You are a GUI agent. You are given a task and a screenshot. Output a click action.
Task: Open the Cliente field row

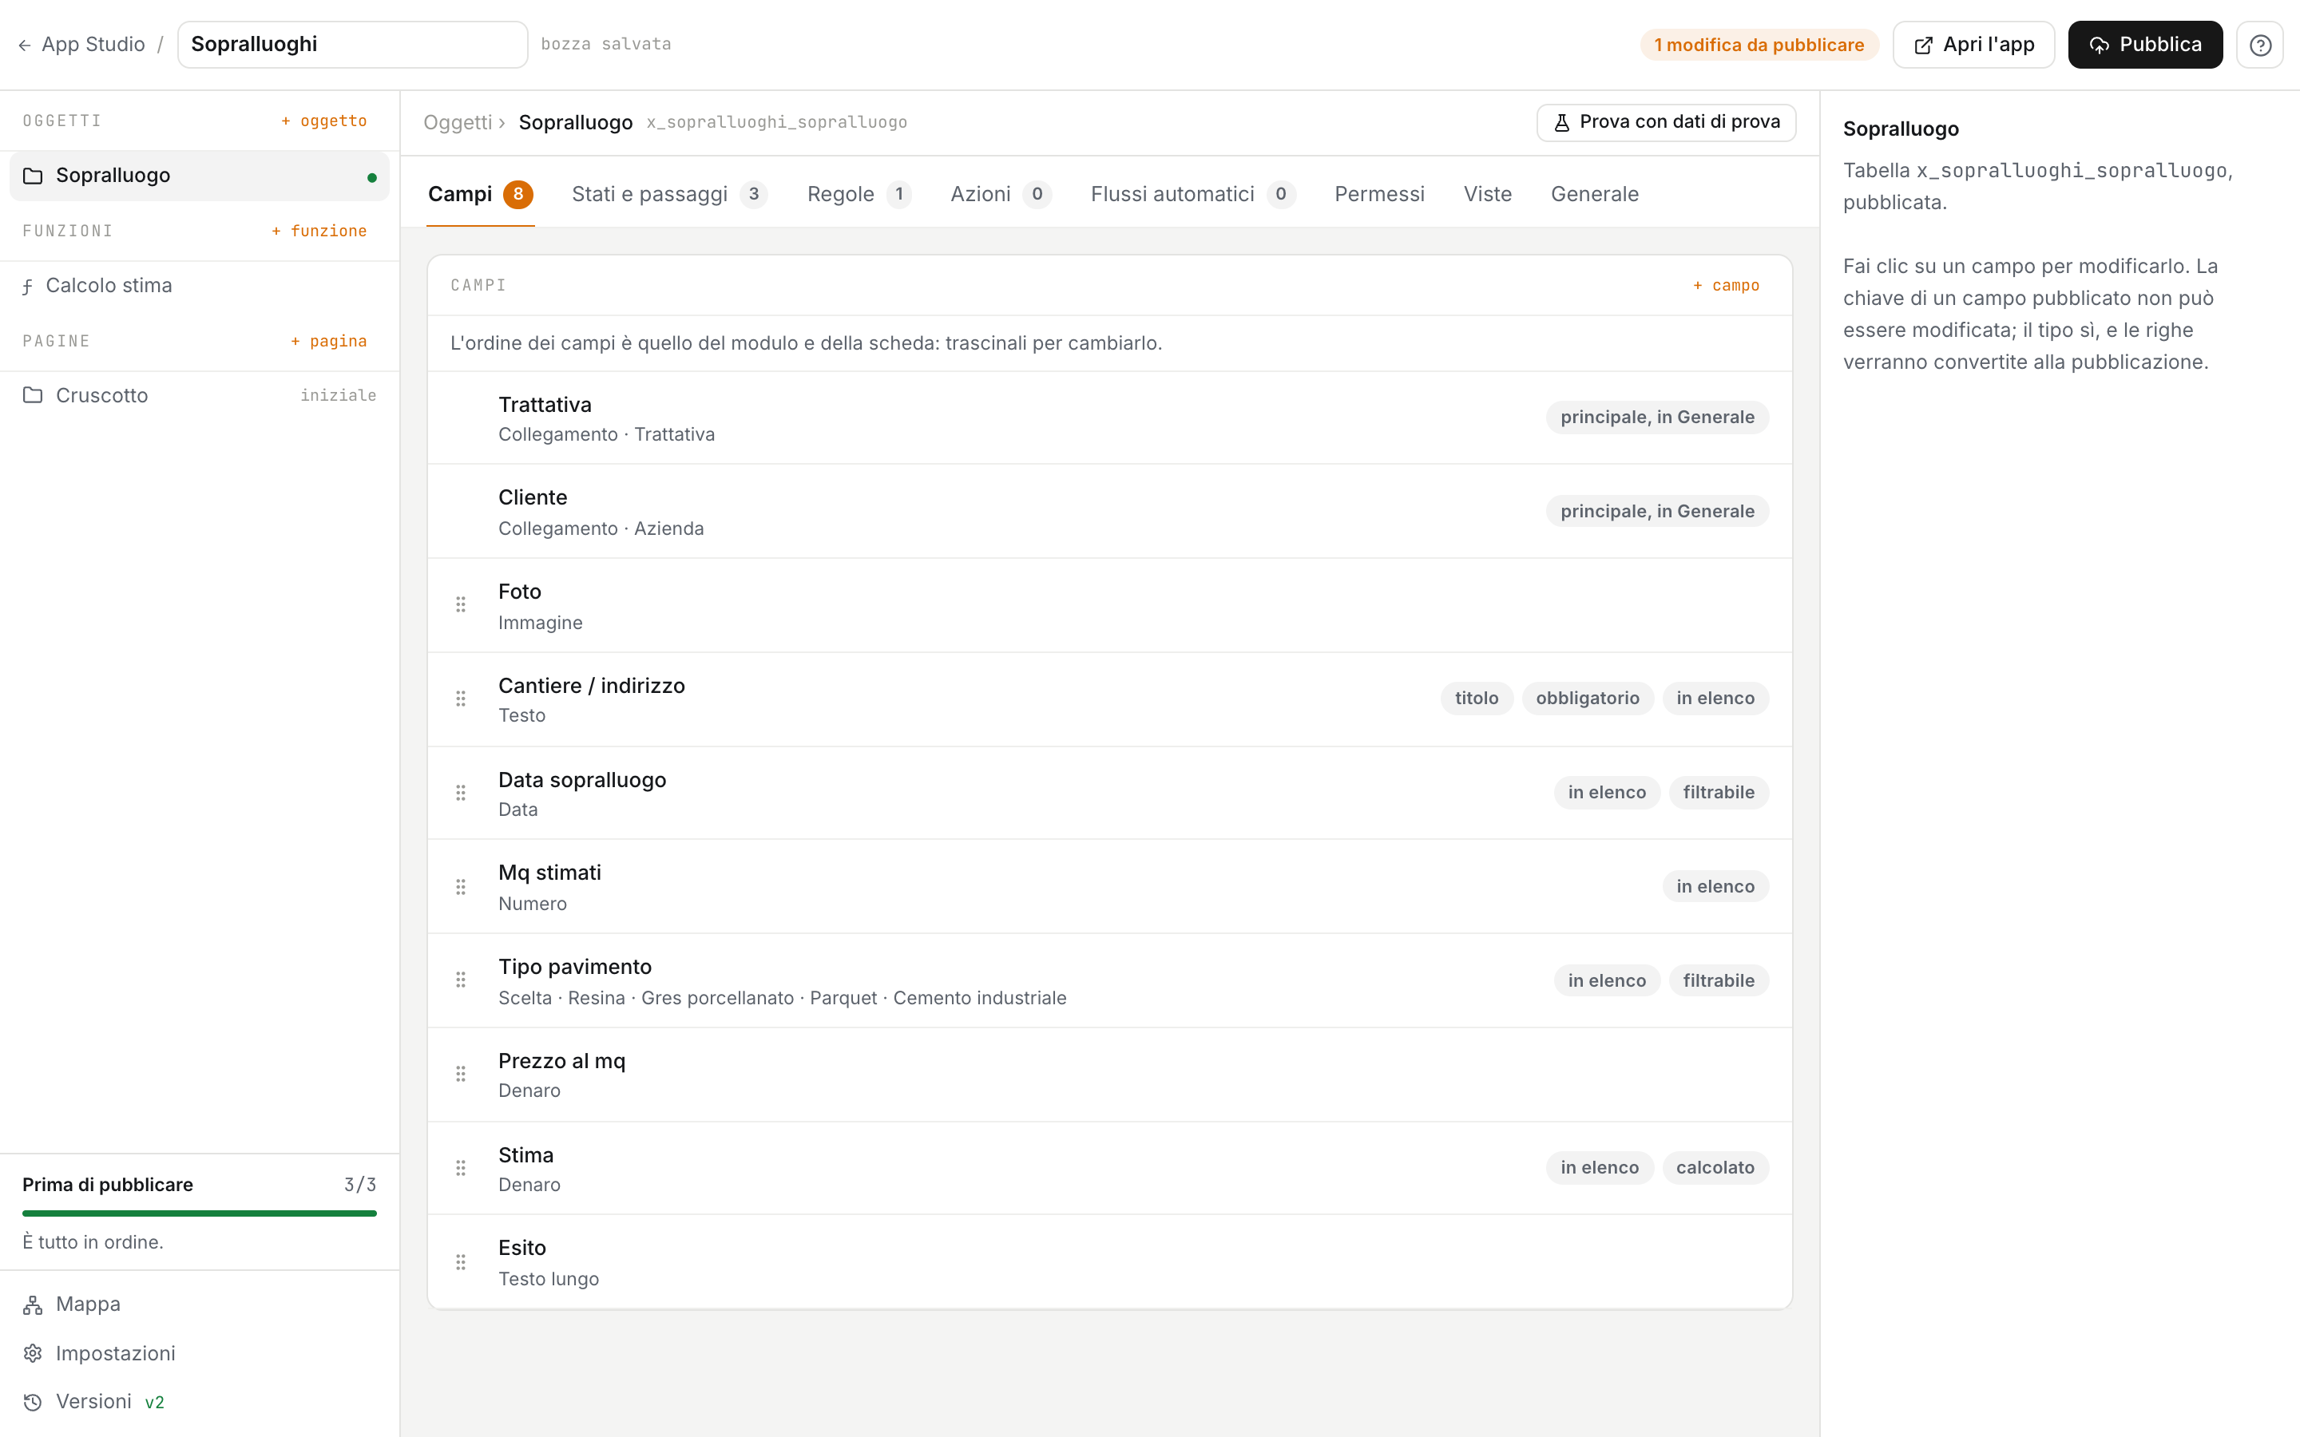[x=1110, y=511]
